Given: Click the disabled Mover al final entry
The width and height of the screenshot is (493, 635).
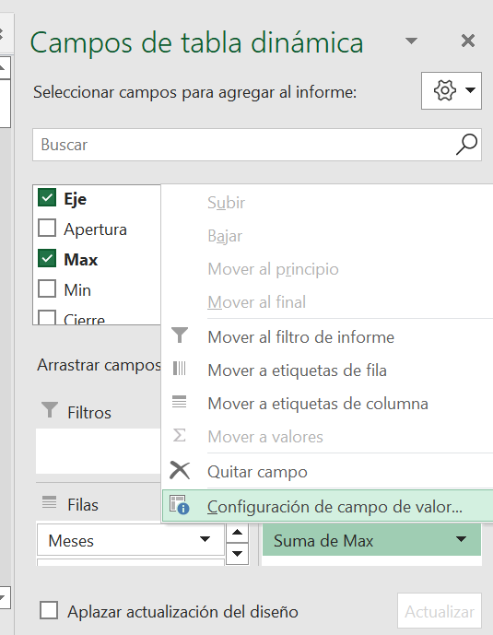Looking at the screenshot, I should pyautogui.click(x=326, y=302).
